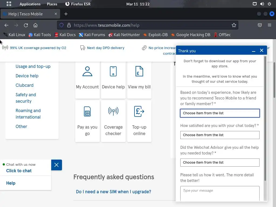Click the system volume icon
Screen dimensions: 276x207
pyautogui.click(x=262, y=4)
